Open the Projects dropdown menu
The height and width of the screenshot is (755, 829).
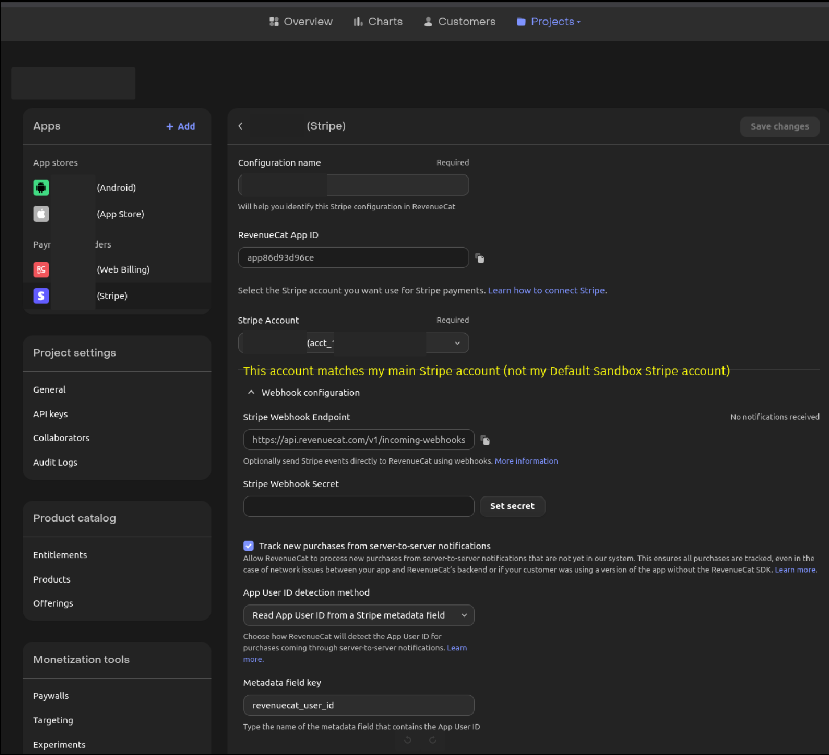pos(549,22)
